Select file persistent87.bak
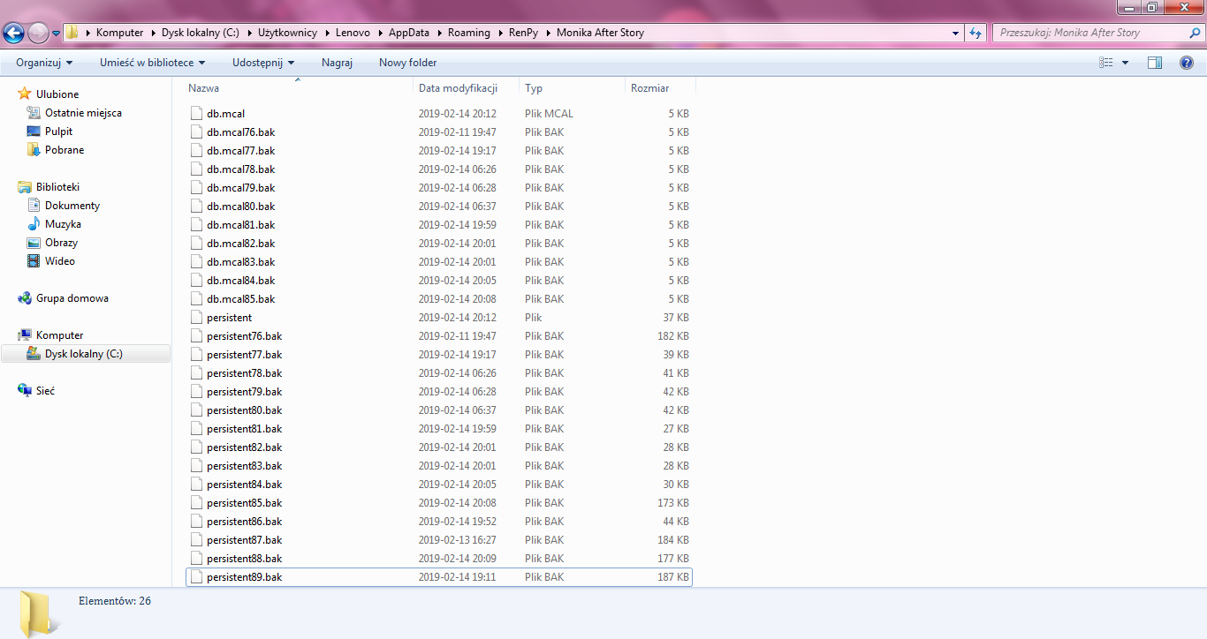1207x639 pixels. tap(439, 540)
